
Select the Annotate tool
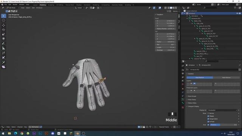pyautogui.click(x=3, y=44)
